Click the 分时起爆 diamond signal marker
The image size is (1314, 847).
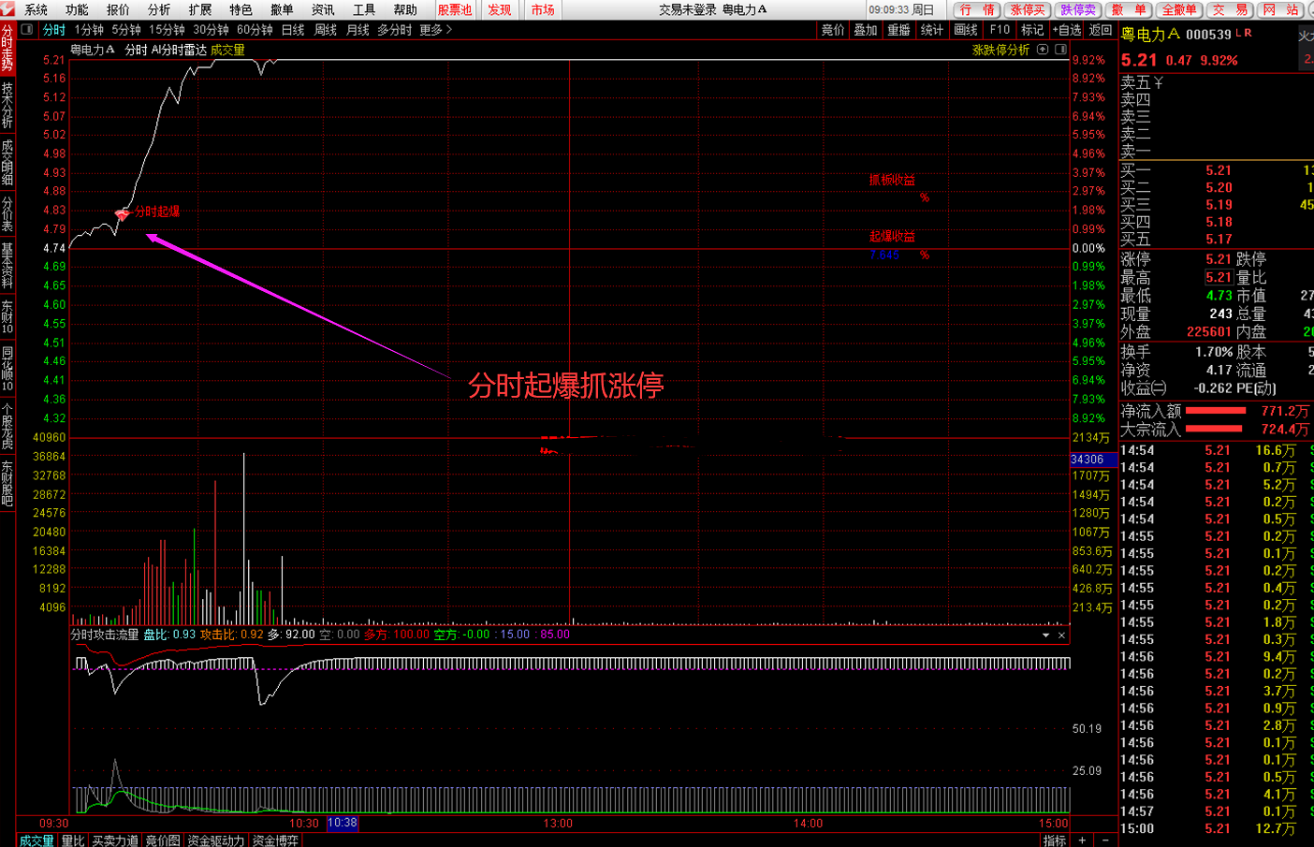[122, 214]
